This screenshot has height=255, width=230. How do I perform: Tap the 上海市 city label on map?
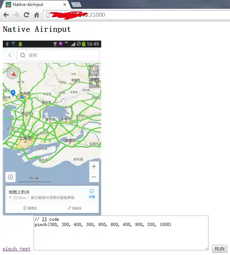[x=25, y=138]
